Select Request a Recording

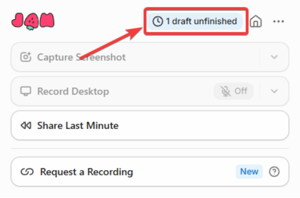(86, 172)
